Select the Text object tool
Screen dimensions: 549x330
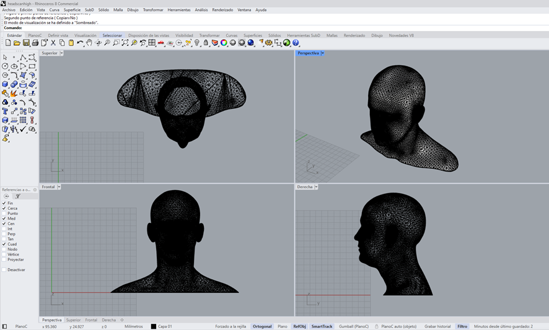coord(5,111)
